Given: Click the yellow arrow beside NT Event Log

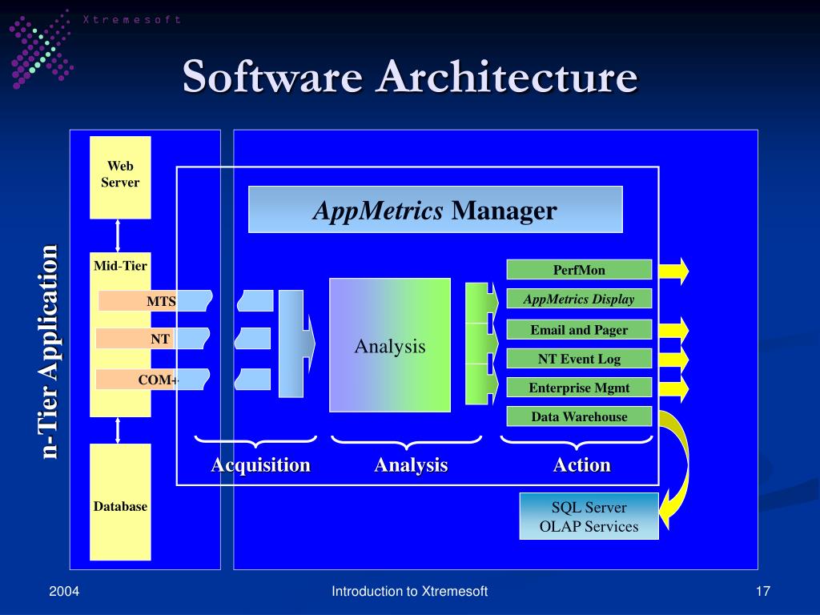Looking at the screenshot, I should click(x=673, y=360).
